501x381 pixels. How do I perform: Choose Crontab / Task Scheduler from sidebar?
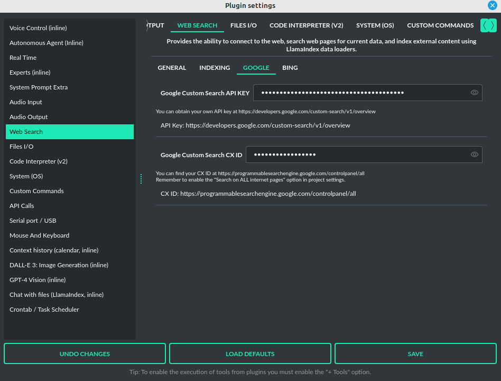coord(44,310)
